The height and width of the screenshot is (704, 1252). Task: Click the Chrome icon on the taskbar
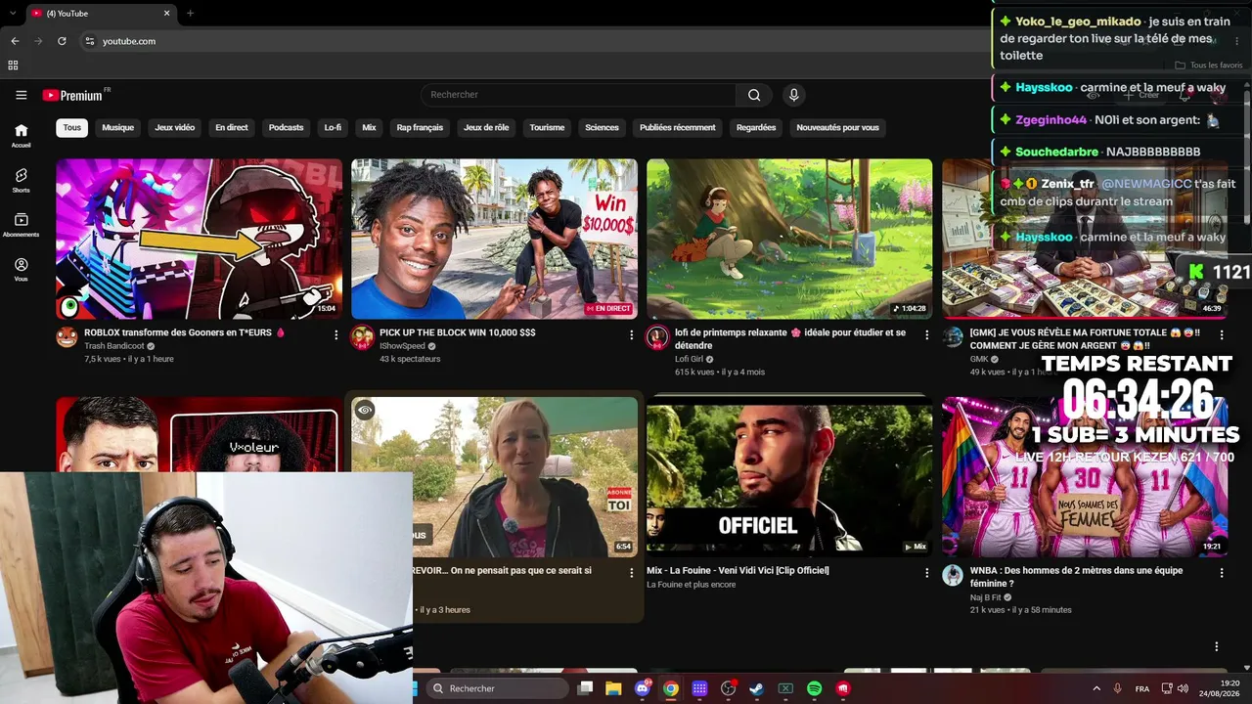click(x=670, y=688)
